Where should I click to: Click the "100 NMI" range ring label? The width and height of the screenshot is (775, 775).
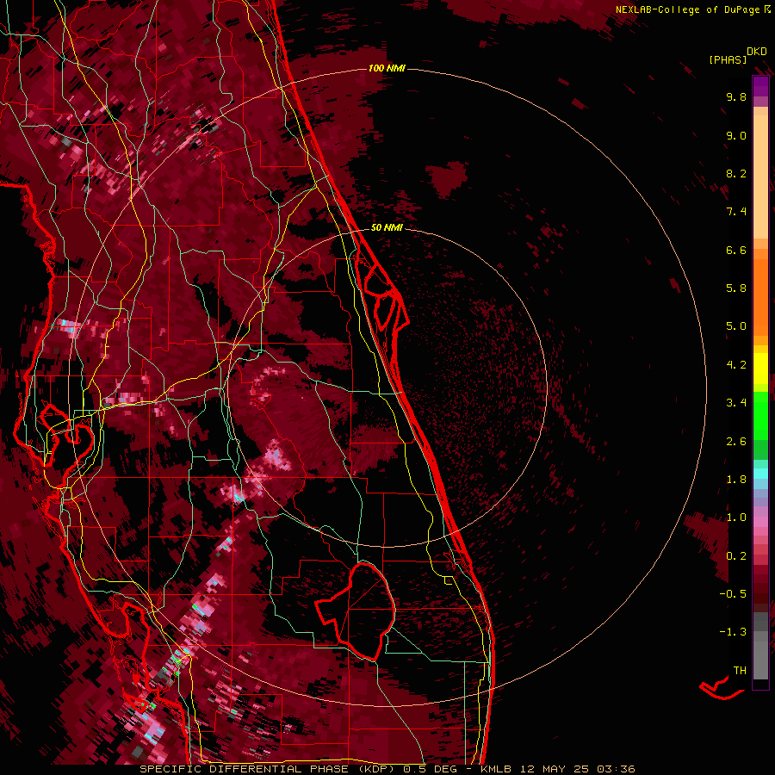point(387,68)
